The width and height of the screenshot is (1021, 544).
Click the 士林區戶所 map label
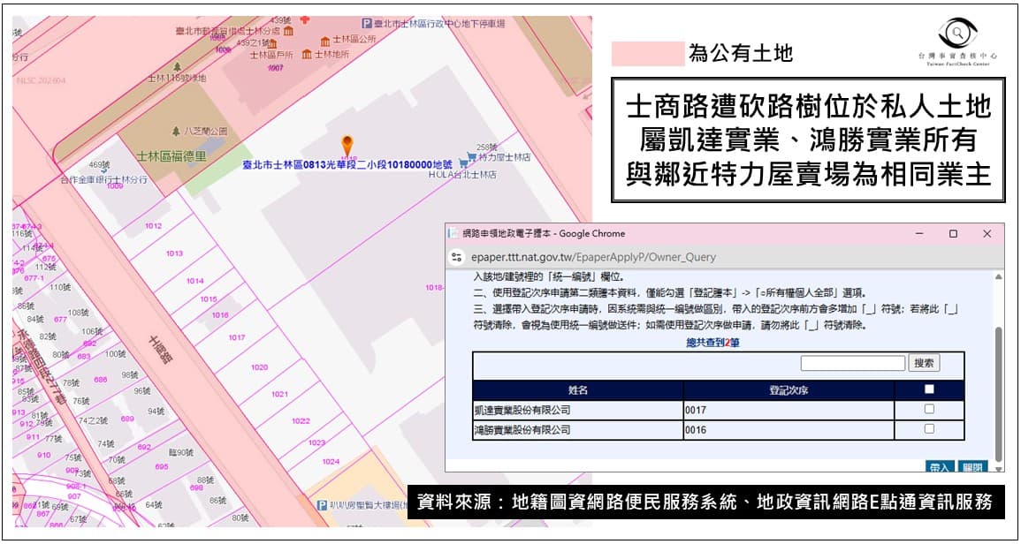[x=271, y=55]
